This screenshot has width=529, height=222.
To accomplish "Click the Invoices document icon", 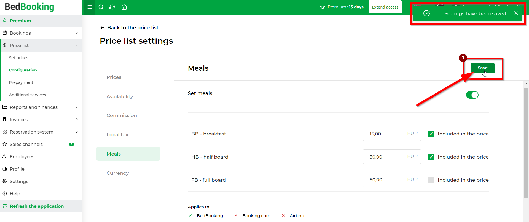I will [5, 119].
